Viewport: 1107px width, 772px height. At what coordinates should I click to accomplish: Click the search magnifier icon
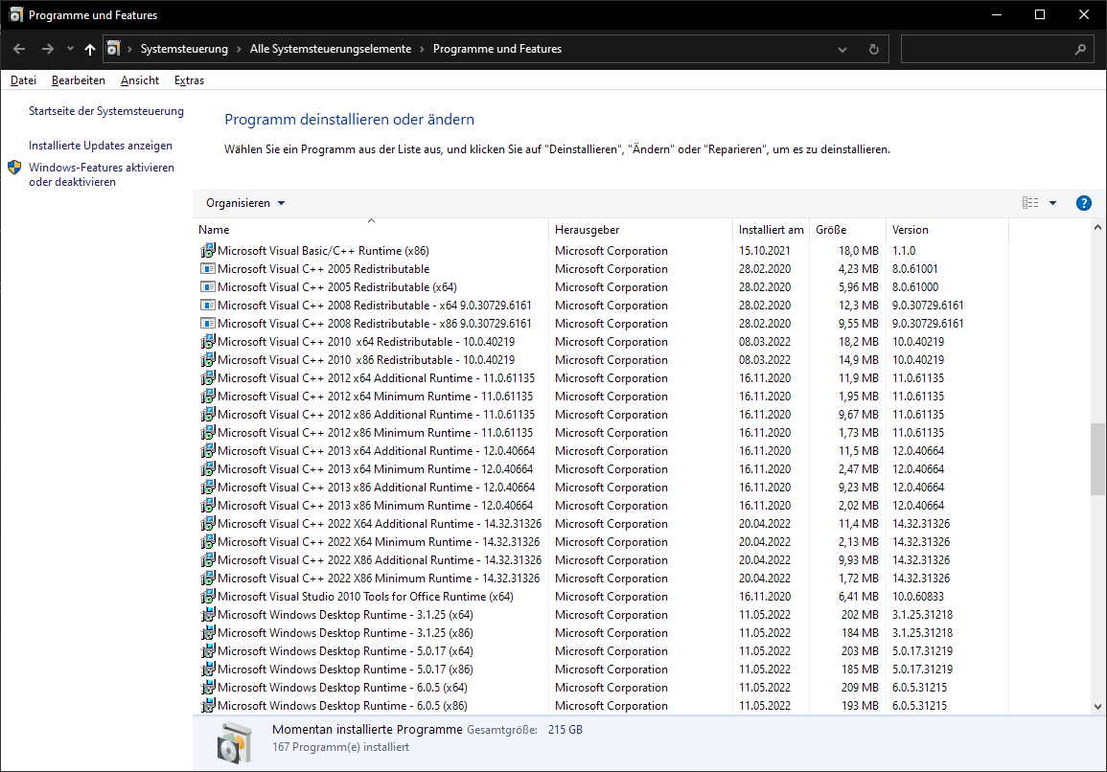[x=1080, y=49]
